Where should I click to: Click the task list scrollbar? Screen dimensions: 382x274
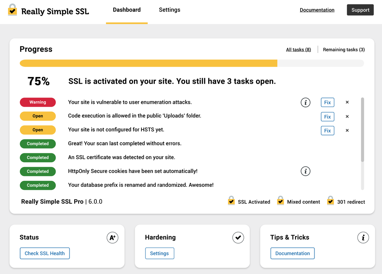[363, 130]
